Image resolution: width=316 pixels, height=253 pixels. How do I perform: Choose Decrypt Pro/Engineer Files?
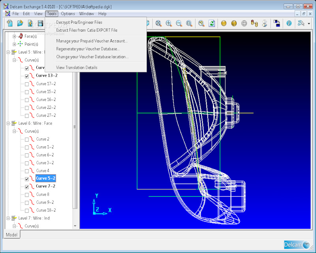pos(96,22)
